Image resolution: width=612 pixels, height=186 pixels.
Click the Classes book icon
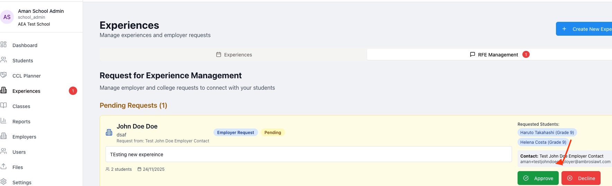point(3,106)
